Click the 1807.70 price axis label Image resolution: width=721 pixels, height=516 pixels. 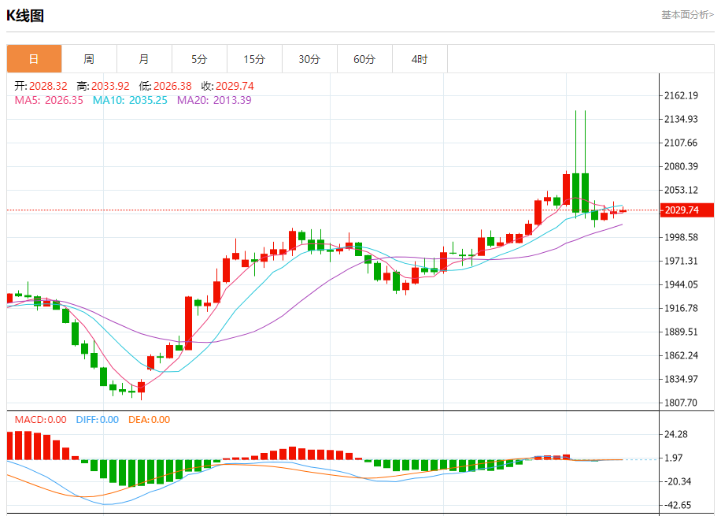[x=681, y=403]
